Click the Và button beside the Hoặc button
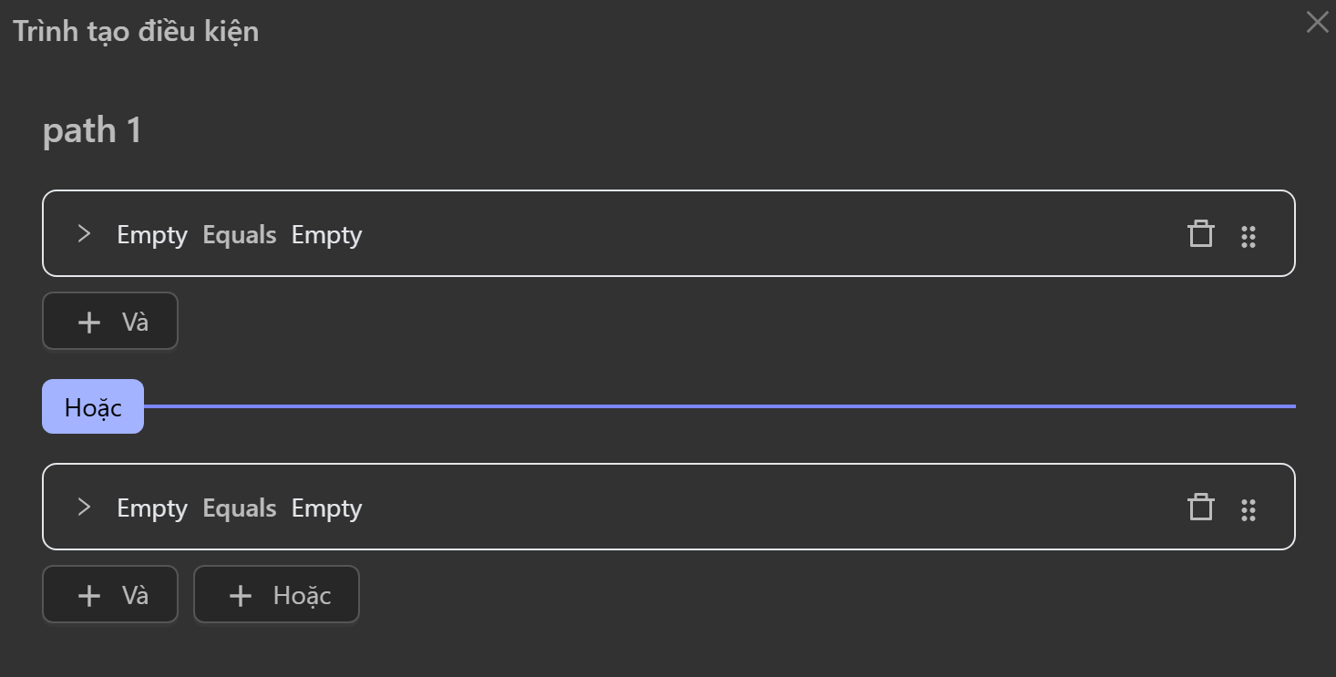Screen dimensions: 1336x677 (x=110, y=595)
